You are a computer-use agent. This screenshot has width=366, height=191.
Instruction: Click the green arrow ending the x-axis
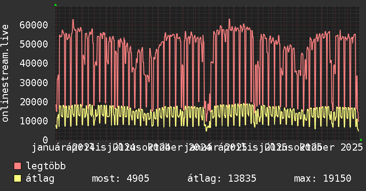point(361,140)
